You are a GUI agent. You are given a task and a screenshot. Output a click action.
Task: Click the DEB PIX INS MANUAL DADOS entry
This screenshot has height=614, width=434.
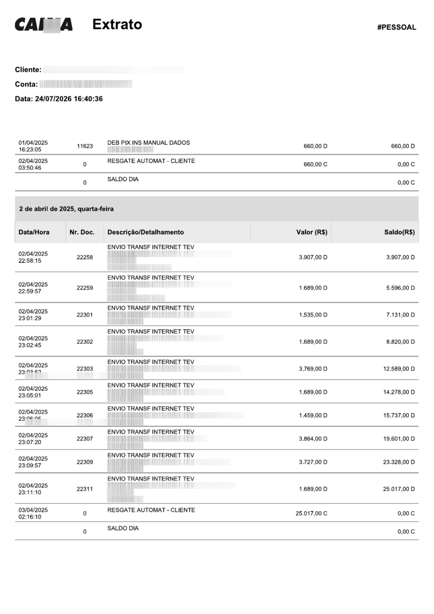pos(148,143)
